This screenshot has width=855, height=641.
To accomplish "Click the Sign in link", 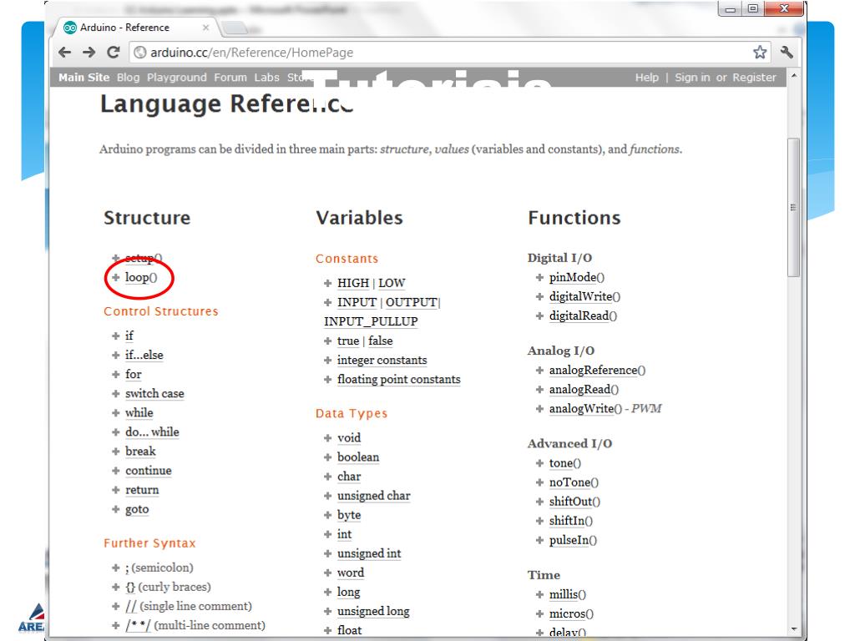I will point(692,78).
